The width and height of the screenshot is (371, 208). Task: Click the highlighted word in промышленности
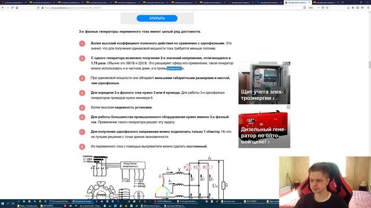point(174,68)
